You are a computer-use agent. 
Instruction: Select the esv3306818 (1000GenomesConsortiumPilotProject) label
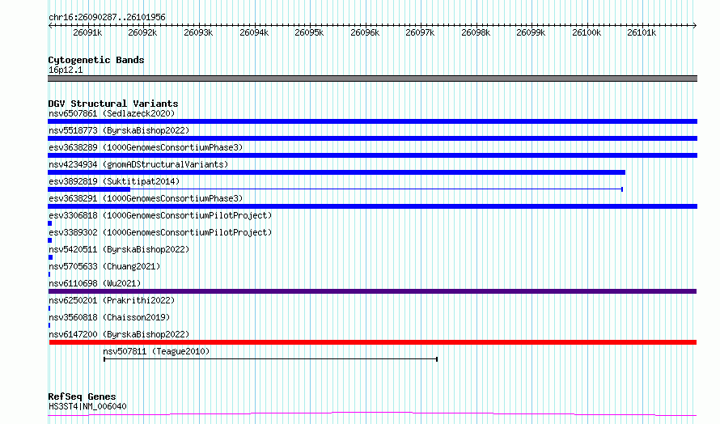[160, 215]
